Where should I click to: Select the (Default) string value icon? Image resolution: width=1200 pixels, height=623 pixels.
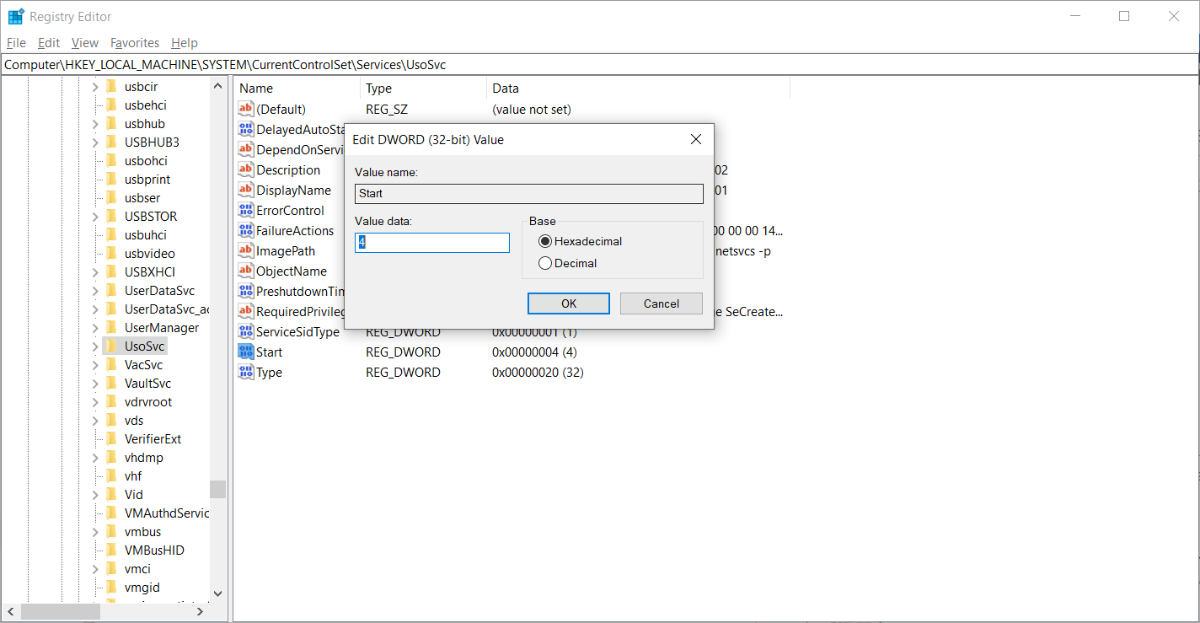(x=246, y=109)
